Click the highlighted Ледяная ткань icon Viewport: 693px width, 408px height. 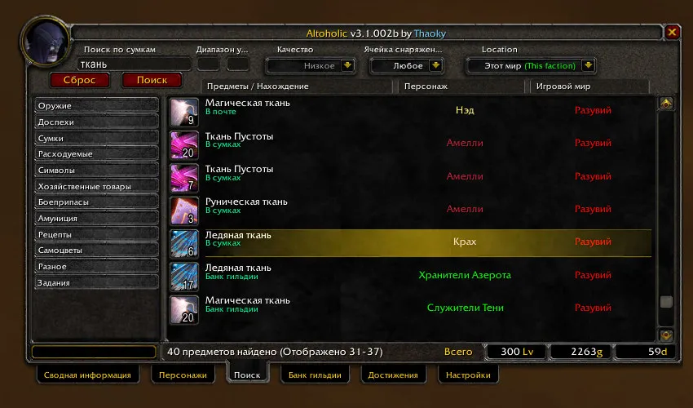184,244
